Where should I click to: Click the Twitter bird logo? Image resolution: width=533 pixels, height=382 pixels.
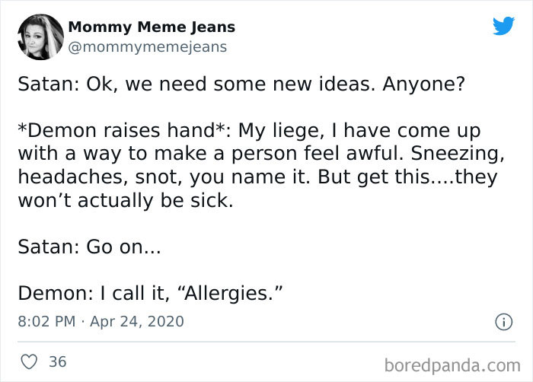503,27
